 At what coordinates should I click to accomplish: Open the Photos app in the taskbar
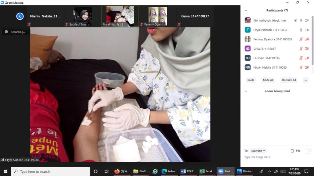(244, 171)
